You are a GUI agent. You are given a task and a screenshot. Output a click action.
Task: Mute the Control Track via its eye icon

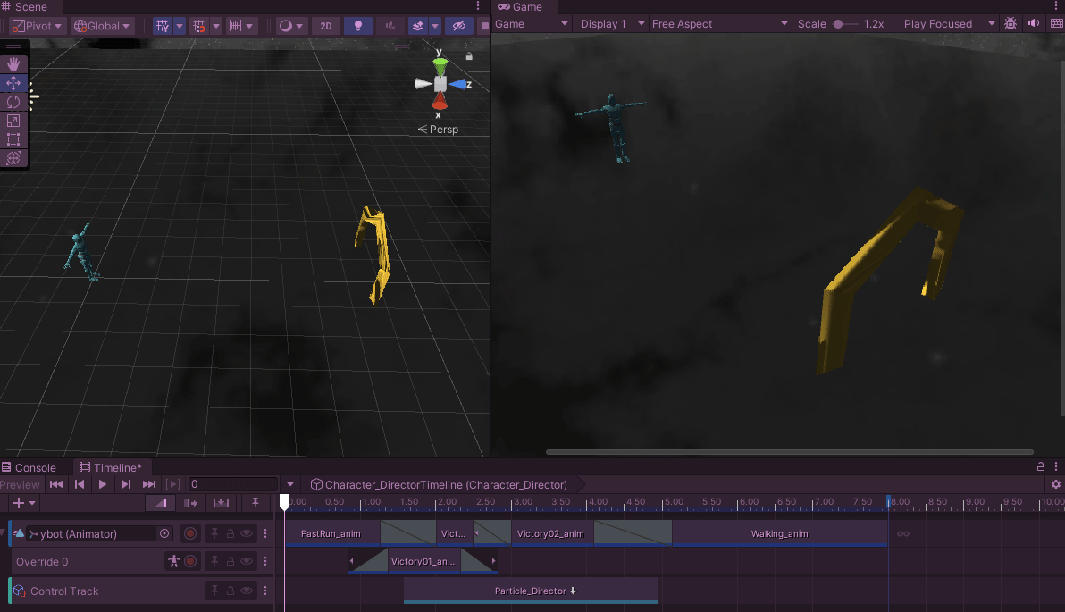247,590
